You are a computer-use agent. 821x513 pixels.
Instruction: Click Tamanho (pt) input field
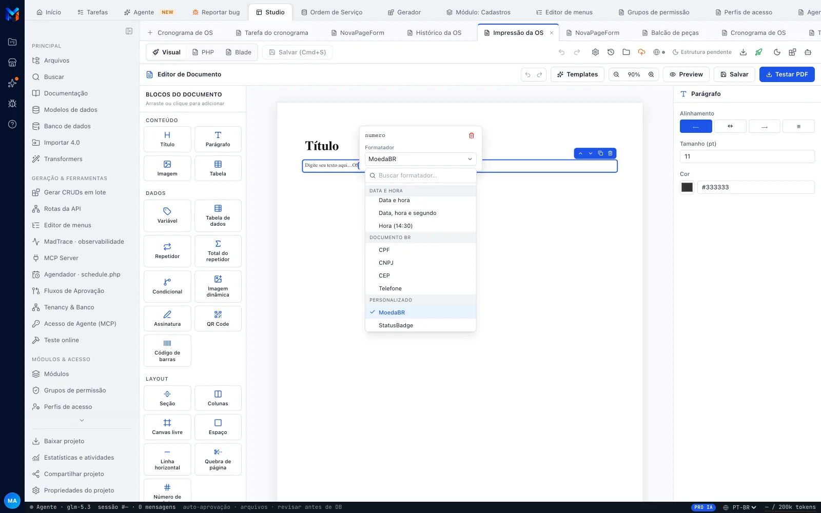tap(747, 156)
